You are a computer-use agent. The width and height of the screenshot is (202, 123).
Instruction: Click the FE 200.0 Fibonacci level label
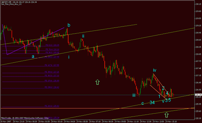pyautogui.click(x=52, y=87)
